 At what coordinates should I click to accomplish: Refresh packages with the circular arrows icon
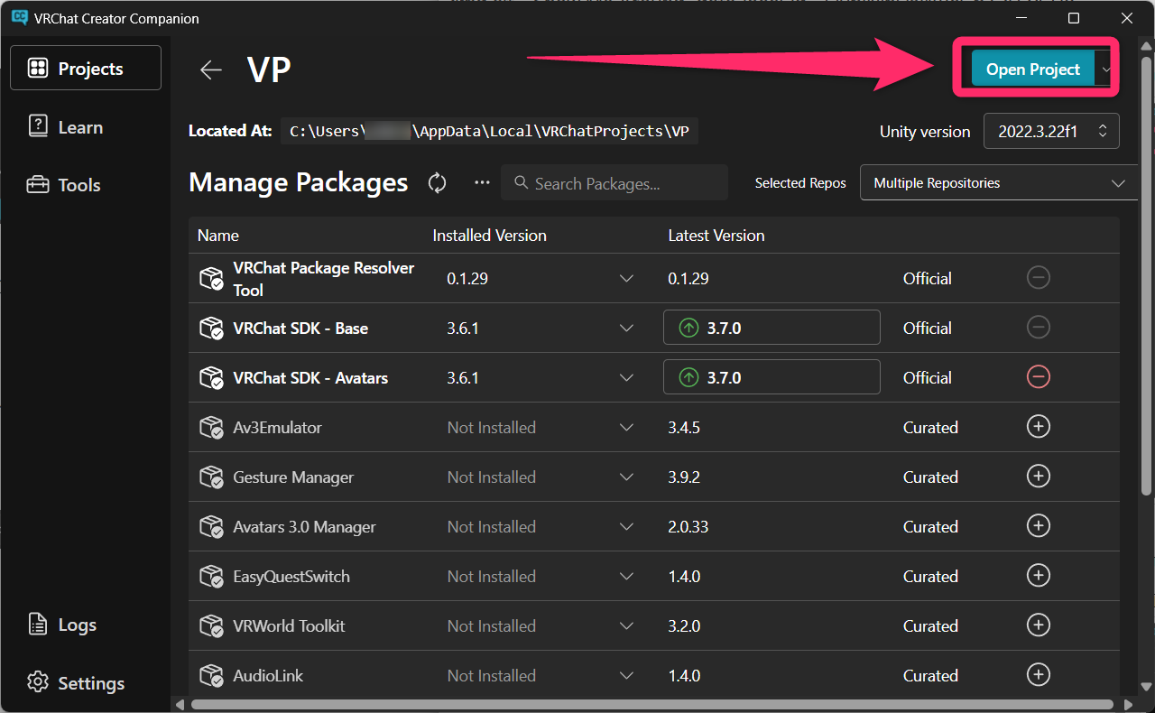438,183
